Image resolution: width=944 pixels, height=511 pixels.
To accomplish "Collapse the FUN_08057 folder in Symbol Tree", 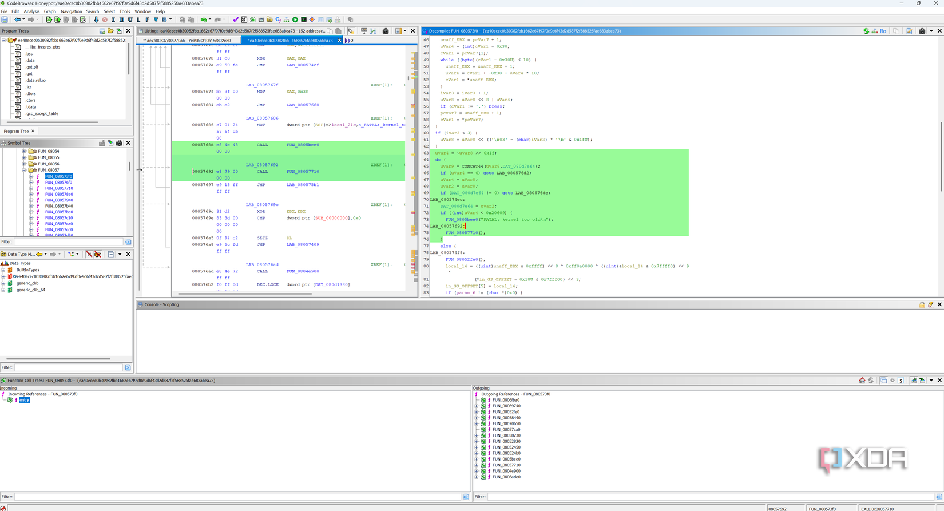I will 24,170.
